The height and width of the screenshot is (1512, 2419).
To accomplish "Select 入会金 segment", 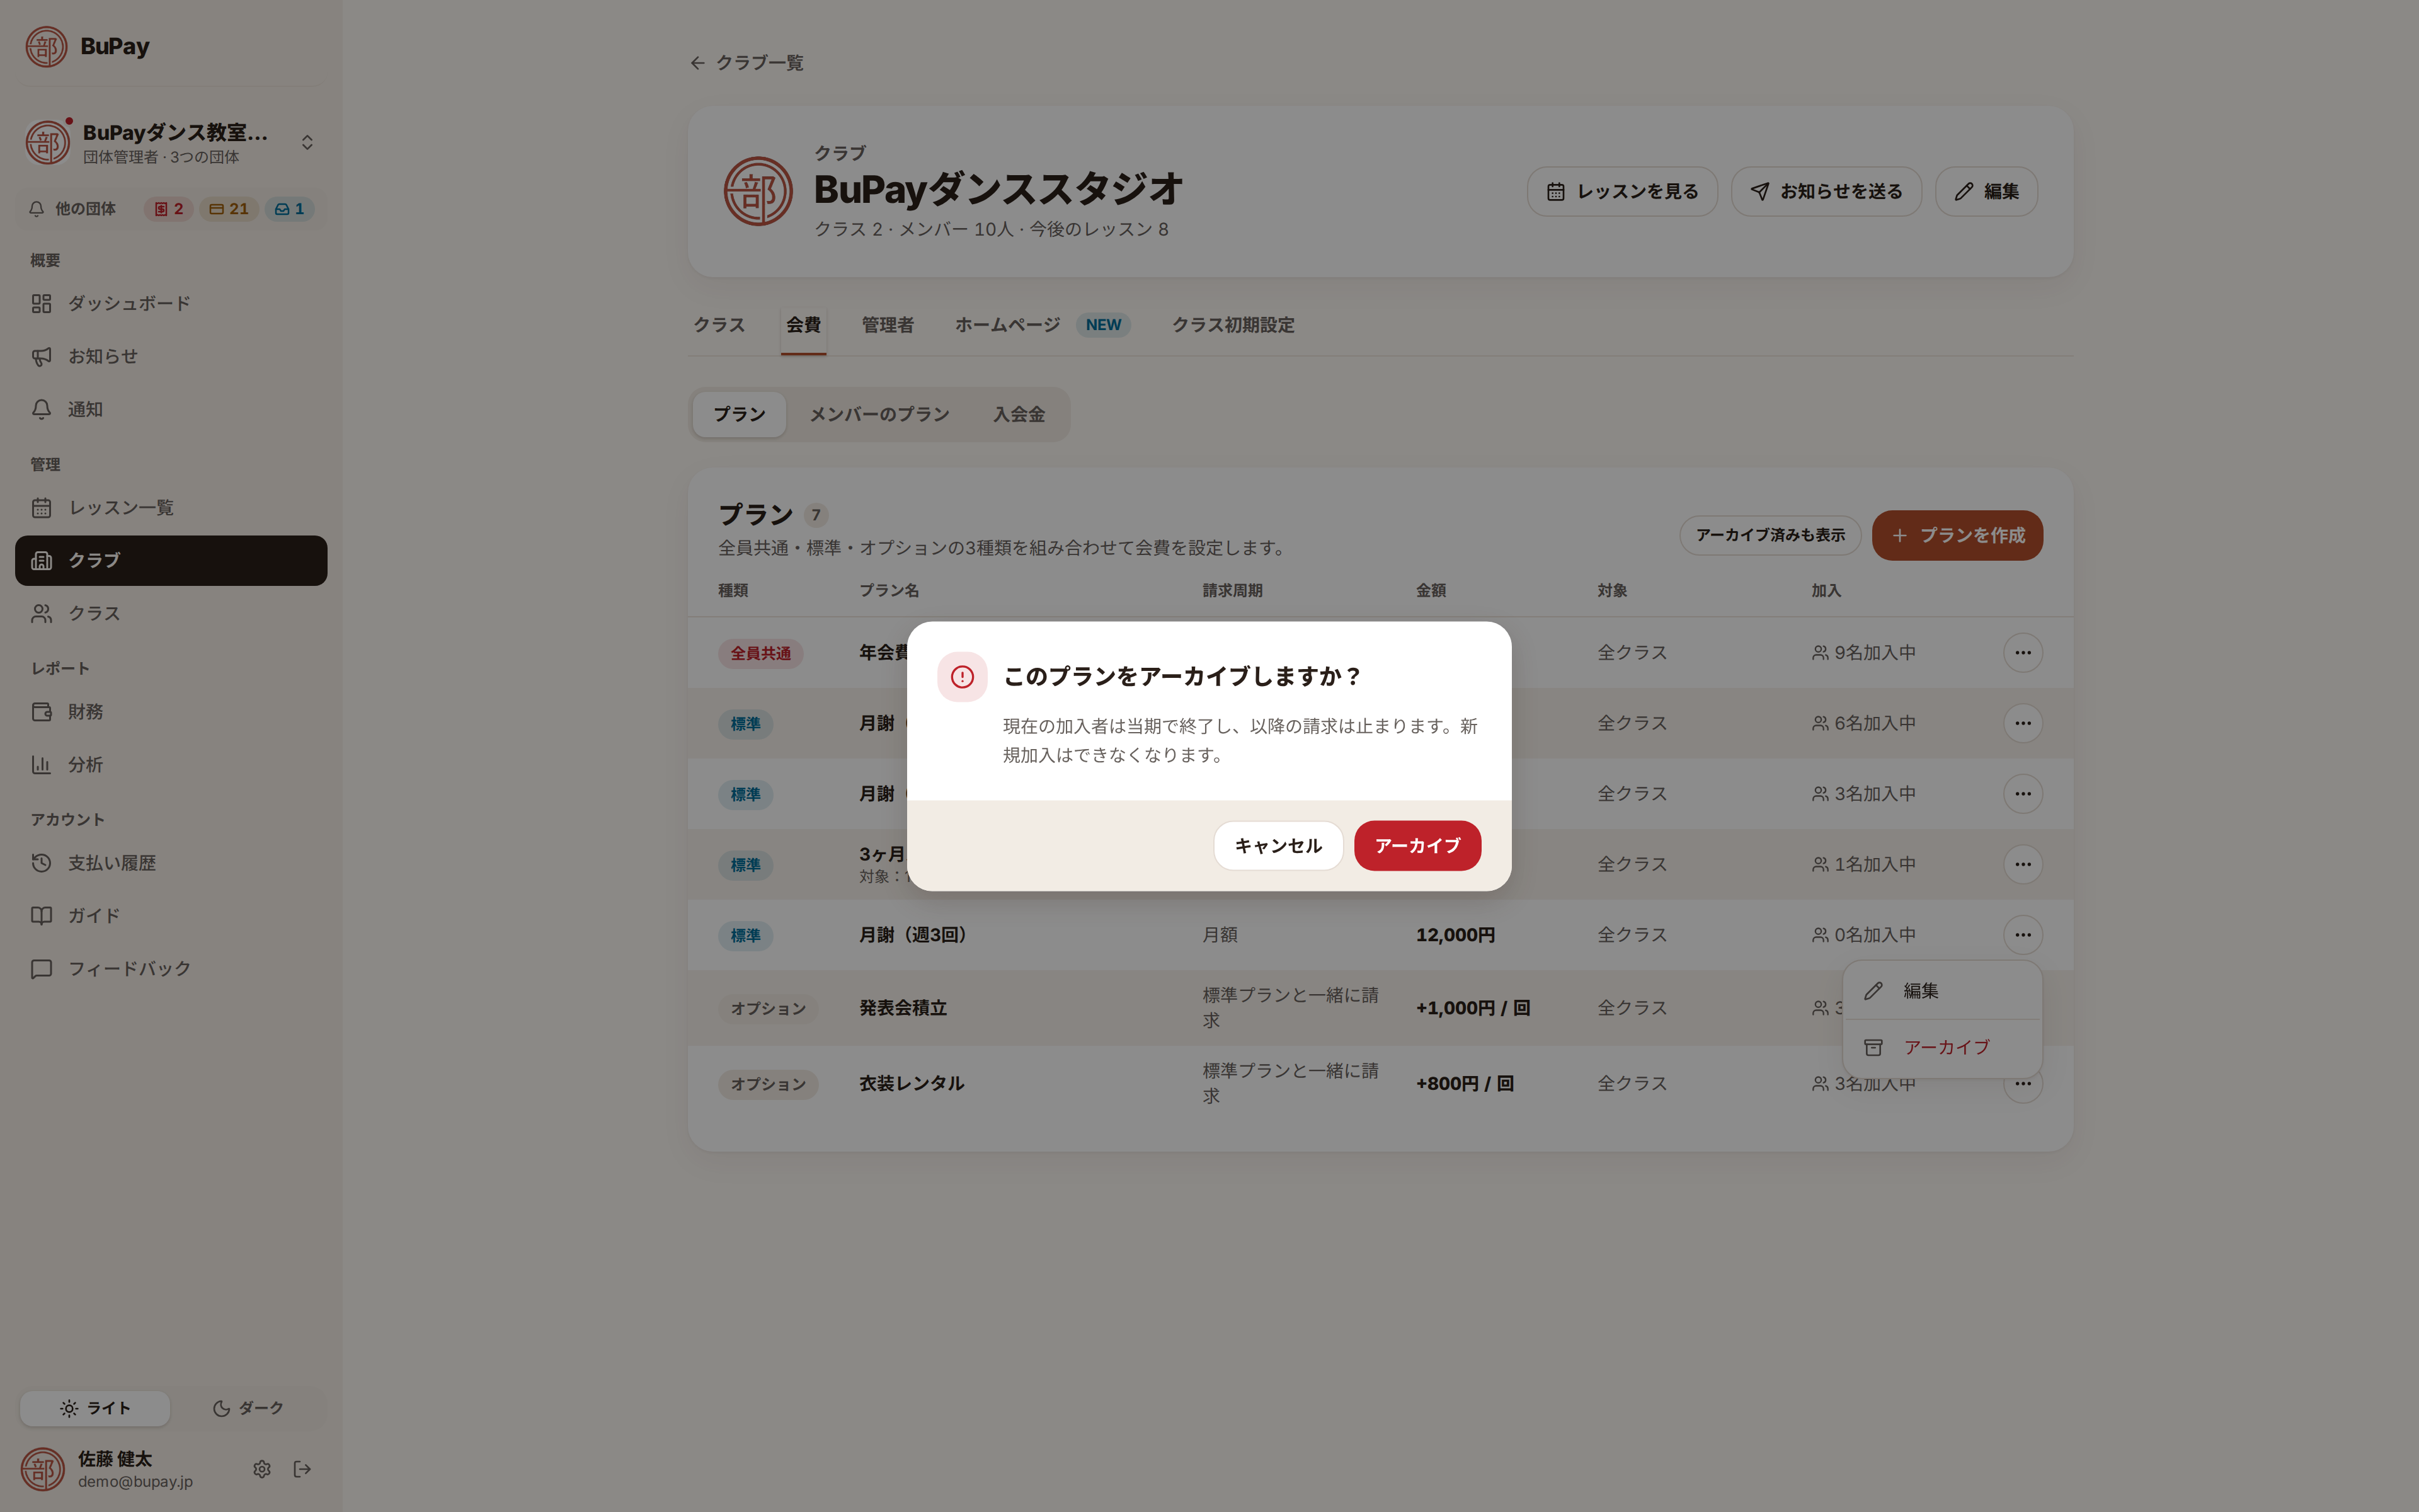I will tap(1019, 414).
